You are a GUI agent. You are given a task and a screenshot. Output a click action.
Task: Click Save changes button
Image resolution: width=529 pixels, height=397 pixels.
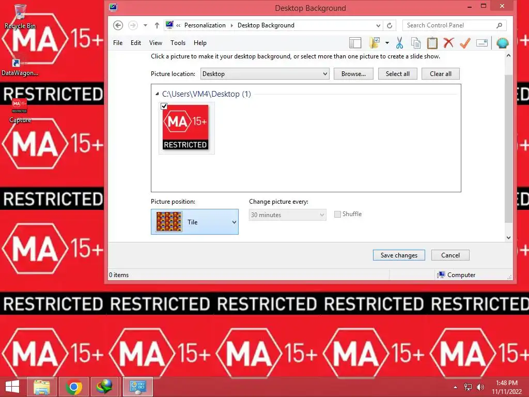pos(399,255)
